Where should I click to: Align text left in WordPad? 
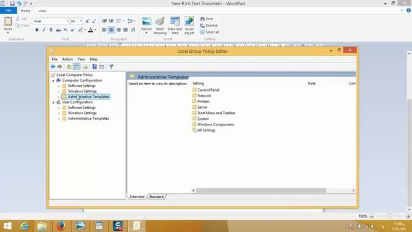click(x=104, y=30)
